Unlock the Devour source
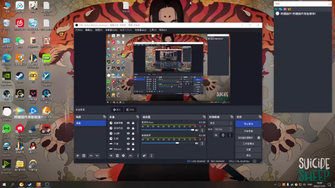335x188 pixels. point(133,149)
